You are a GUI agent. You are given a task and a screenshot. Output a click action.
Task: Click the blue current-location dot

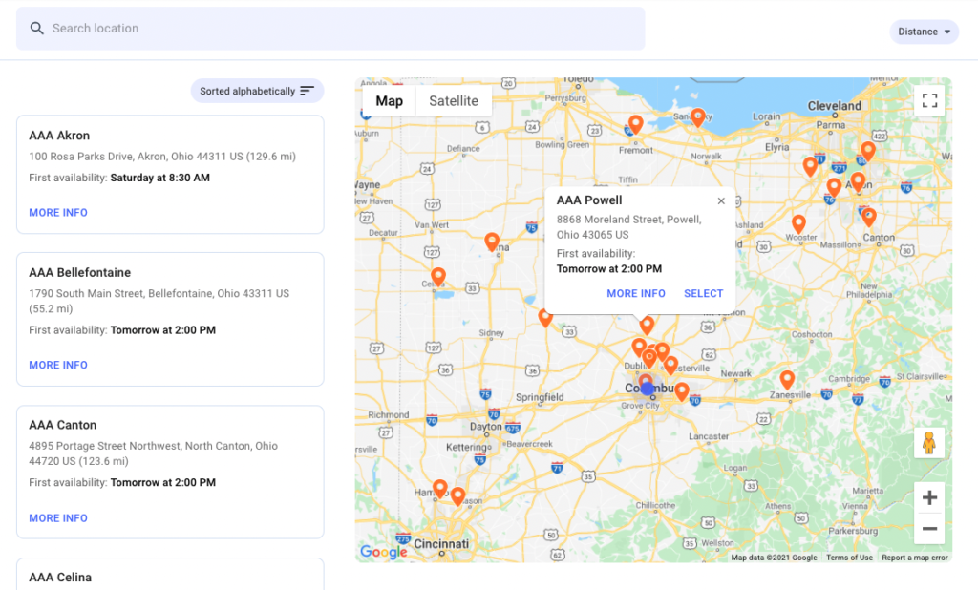tap(647, 389)
